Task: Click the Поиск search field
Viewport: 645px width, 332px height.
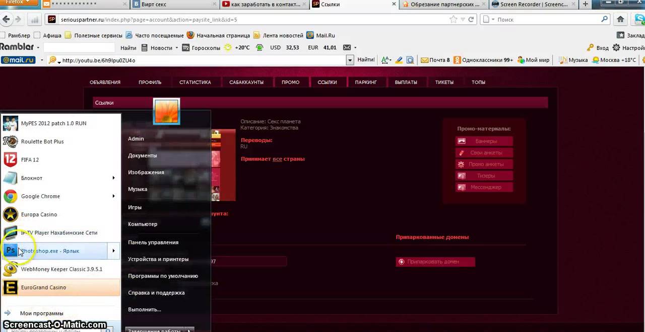Action: pos(548,20)
